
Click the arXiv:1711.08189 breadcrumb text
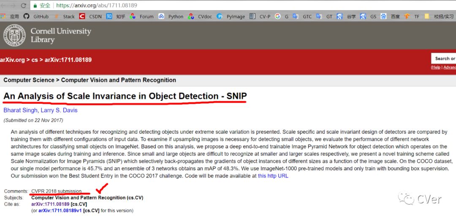pyautogui.click(x=68, y=60)
